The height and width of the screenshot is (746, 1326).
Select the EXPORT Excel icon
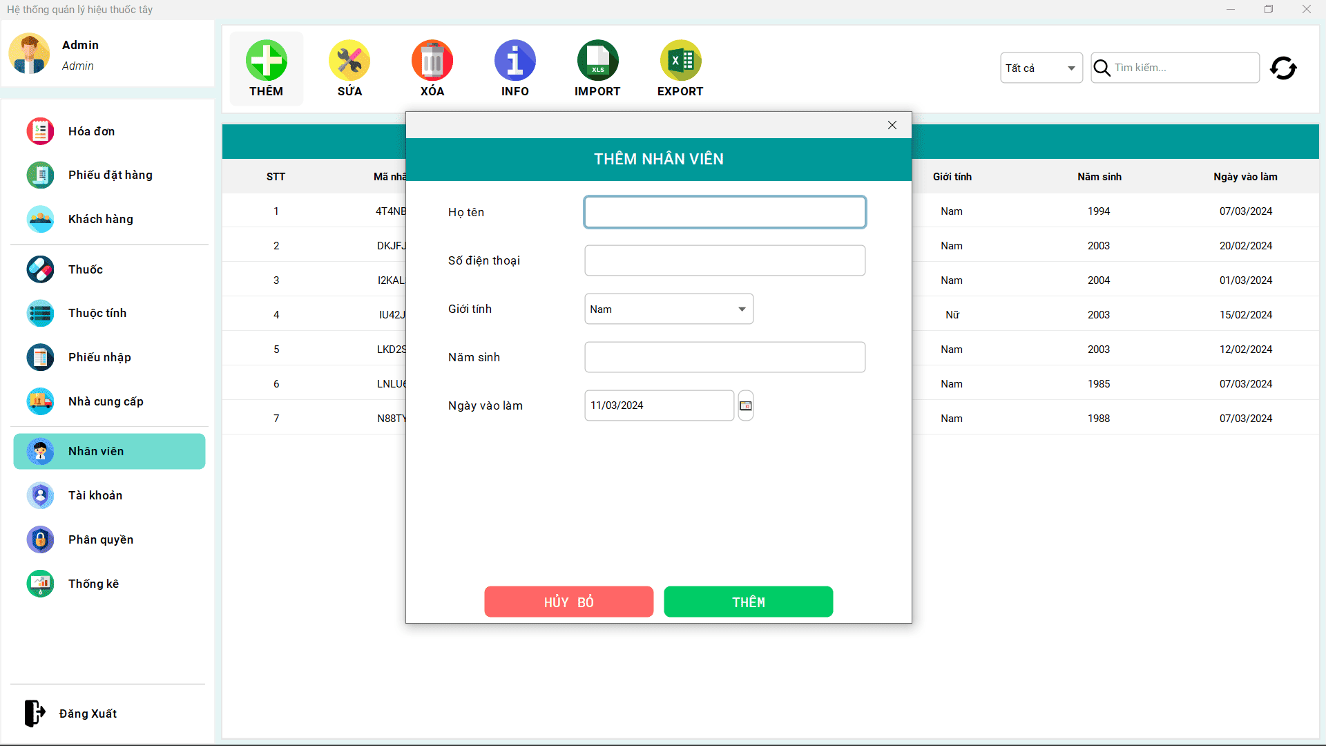[x=680, y=61]
